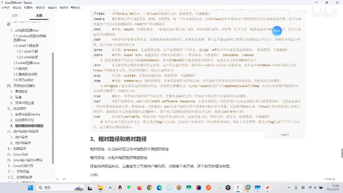Screen dimensions: 343x193
Task: Open the ChatGPT knot icon in taskbar
Action: [169, 188]
